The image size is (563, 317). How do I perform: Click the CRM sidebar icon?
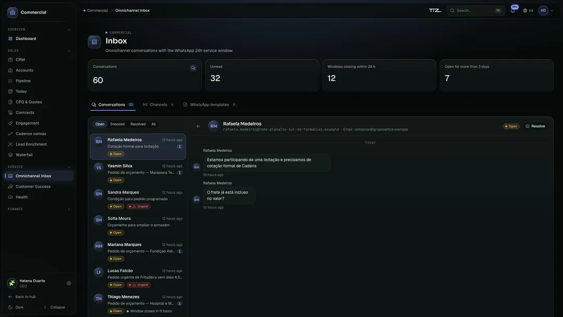click(x=10, y=59)
